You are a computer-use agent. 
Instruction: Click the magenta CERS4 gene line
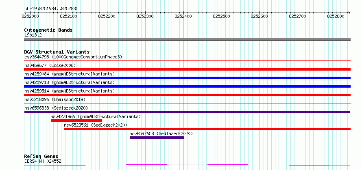pyautogui.click(x=188, y=165)
